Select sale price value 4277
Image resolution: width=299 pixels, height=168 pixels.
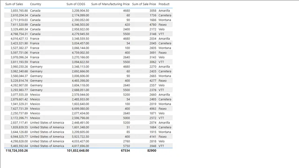click(x=153, y=81)
